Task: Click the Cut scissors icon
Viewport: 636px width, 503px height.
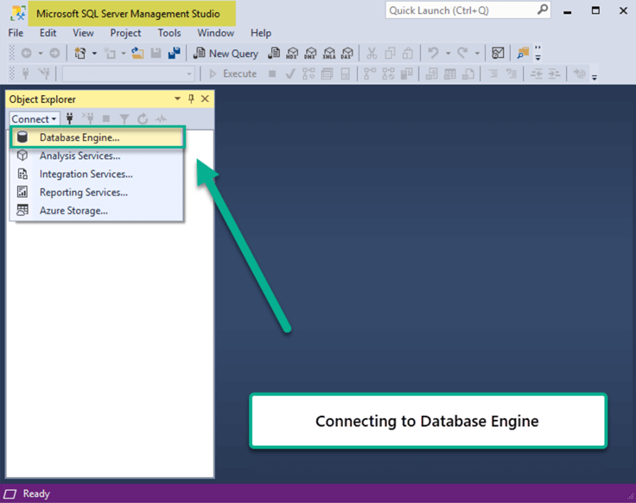Action: pos(372,53)
